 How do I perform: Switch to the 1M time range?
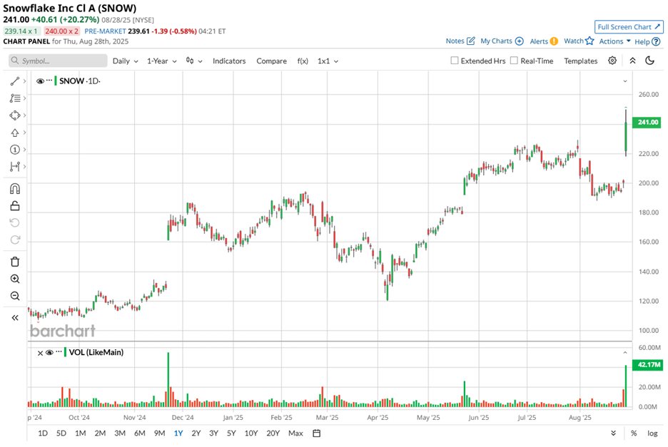[81, 433]
